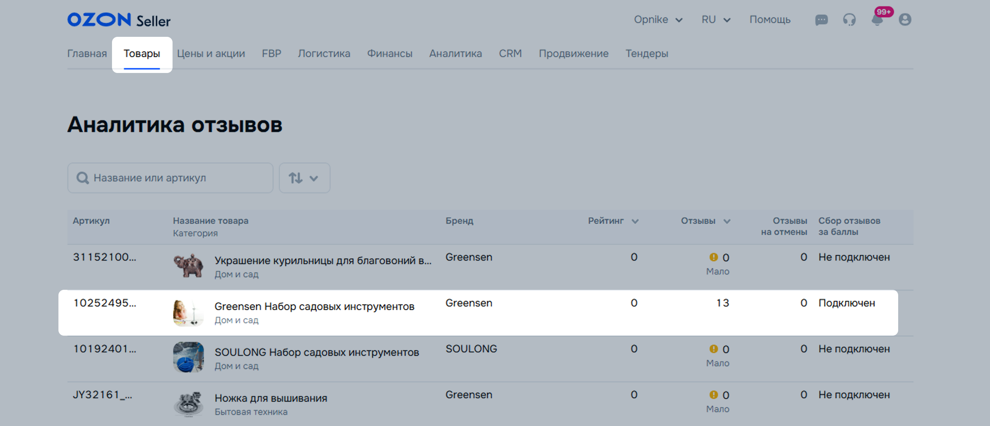Image resolution: width=990 pixels, height=426 pixels.
Task: Open the sort order dropdown
Action: (304, 178)
